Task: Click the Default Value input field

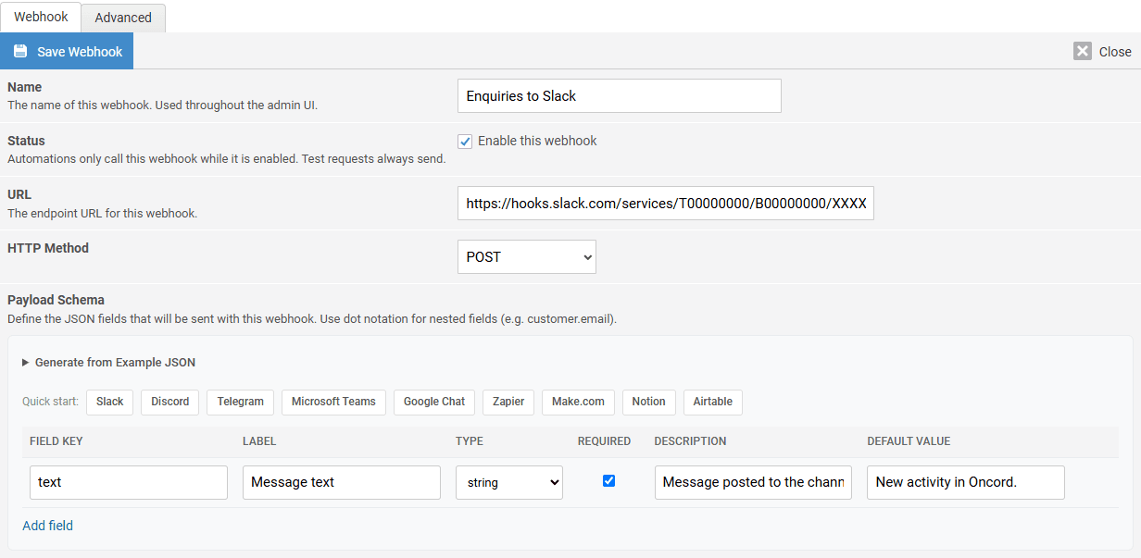Action: [x=966, y=482]
